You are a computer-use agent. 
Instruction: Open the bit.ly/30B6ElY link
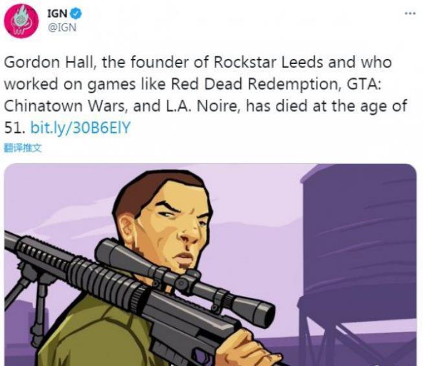click(80, 128)
